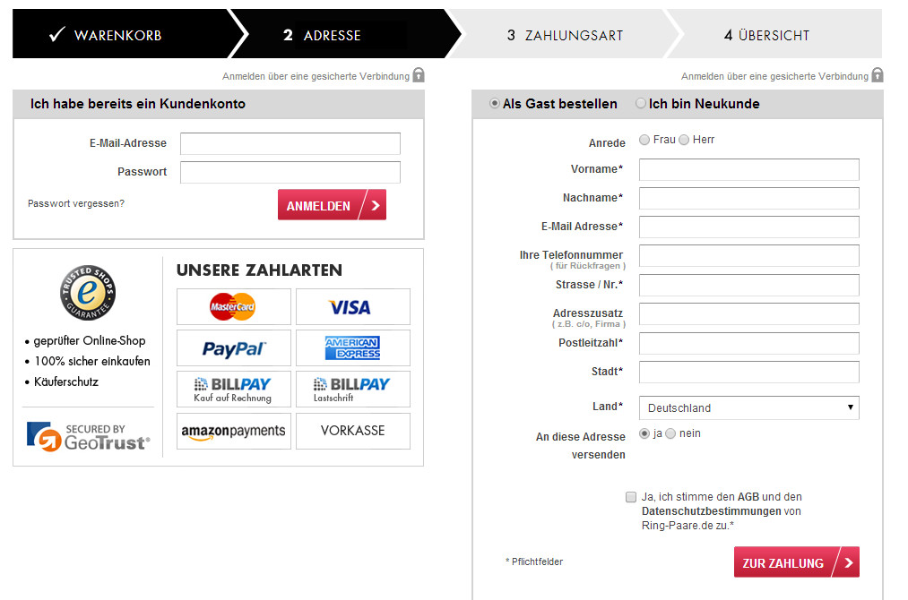Click the MasterCard payment logo
The width and height of the screenshot is (908, 600).
tap(233, 306)
